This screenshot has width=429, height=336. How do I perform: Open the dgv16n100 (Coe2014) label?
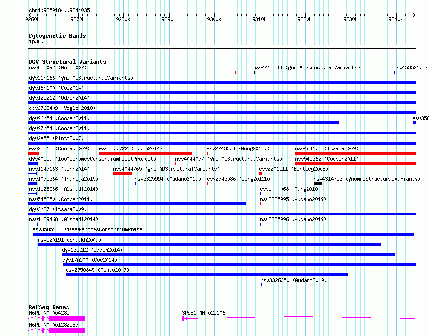pyautogui.click(x=56, y=88)
